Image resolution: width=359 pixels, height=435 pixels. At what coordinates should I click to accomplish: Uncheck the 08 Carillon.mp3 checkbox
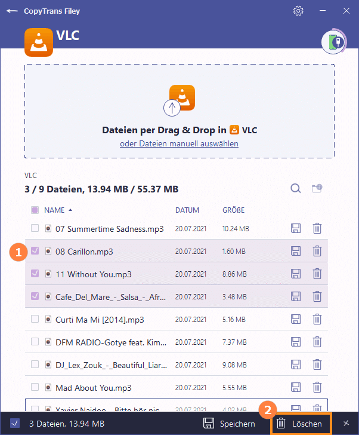click(x=35, y=251)
